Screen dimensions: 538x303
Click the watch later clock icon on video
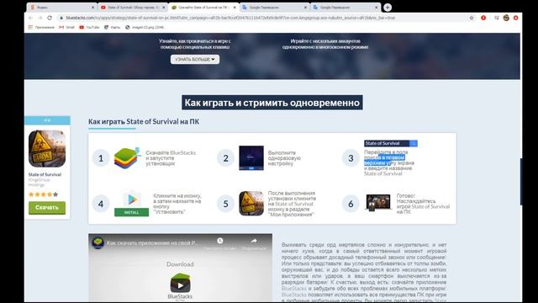coord(220,241)
